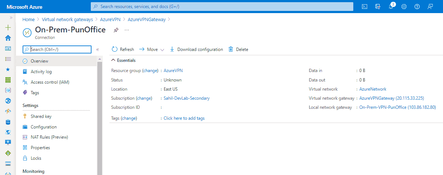The image size is (443, 175).
Task: Click the Status value 'Unknown'
Action: click(172, 80)
